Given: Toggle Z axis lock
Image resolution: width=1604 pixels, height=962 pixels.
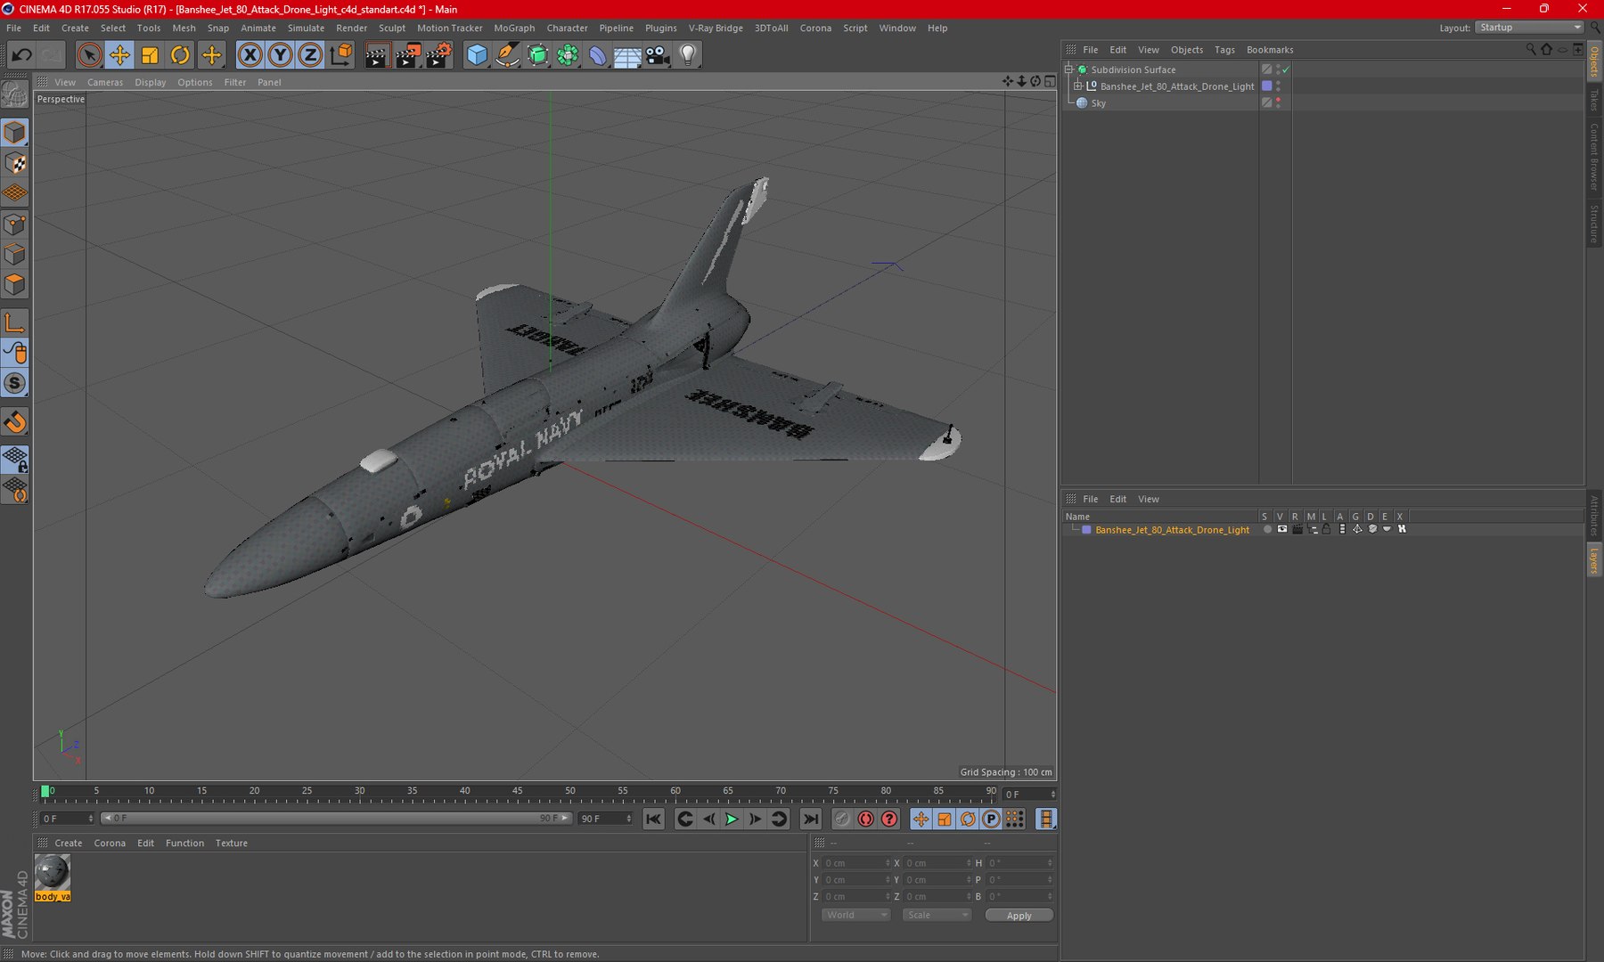Looking at the screenshot, I should 310,55.
